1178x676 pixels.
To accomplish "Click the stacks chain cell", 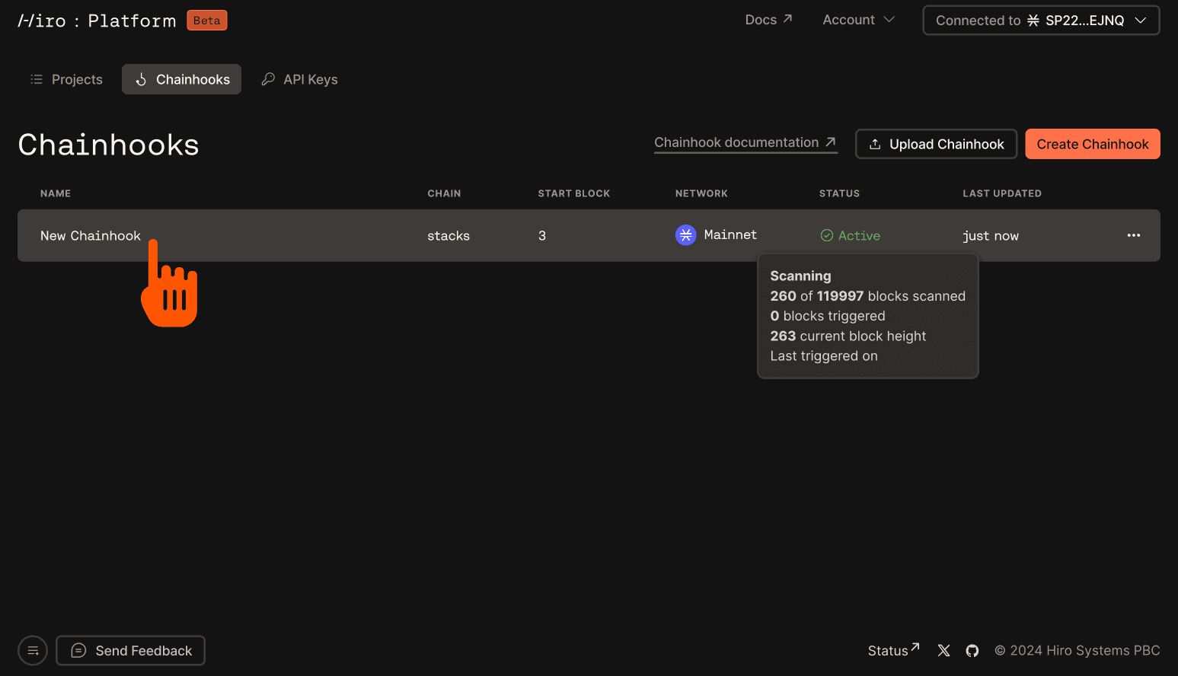I will [x=449, y=236].
